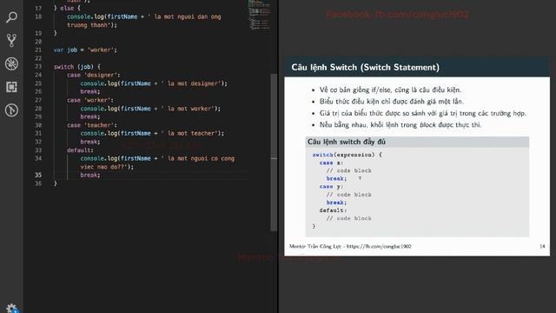
Task: Click line number 23 in gutter
Action: point(38,67)
